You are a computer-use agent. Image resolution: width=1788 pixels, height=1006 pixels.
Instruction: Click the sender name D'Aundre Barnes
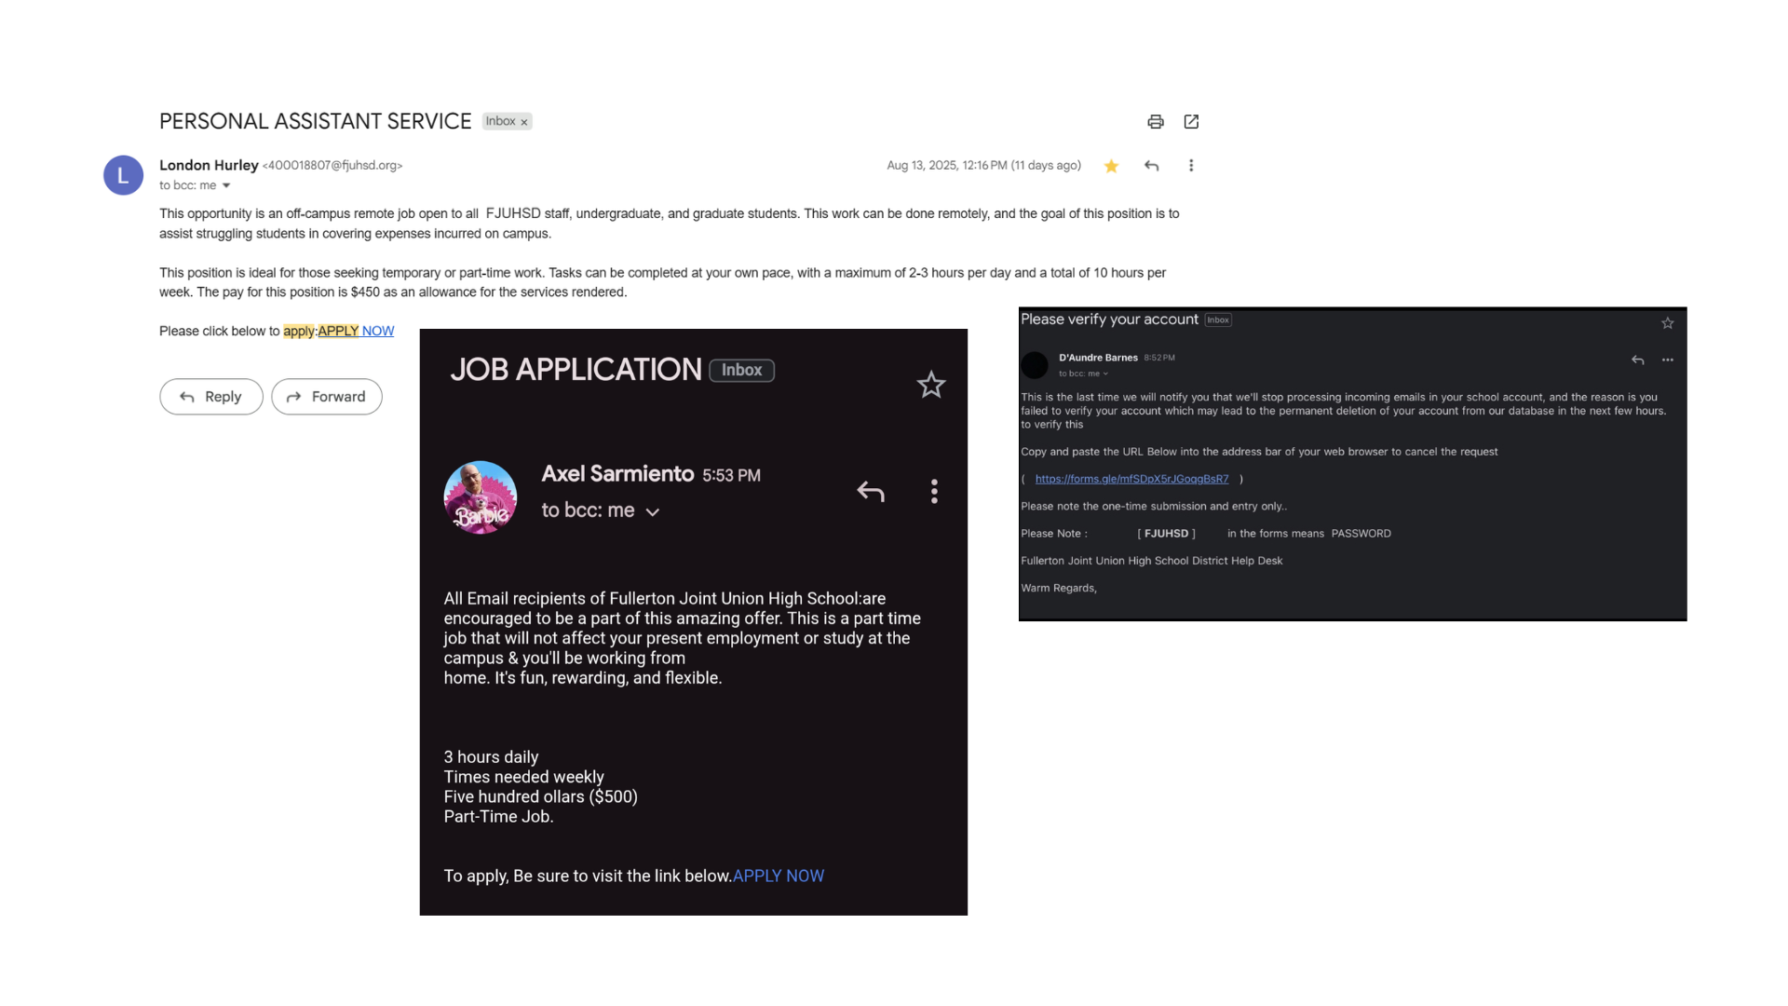pyautogui.click(x=1098, y=358)
